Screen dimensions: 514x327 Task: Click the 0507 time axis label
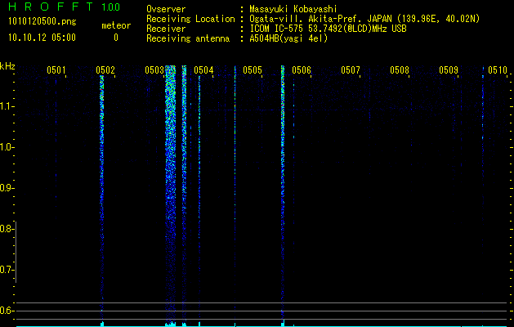pyautogui.click(x=351, y=70)
